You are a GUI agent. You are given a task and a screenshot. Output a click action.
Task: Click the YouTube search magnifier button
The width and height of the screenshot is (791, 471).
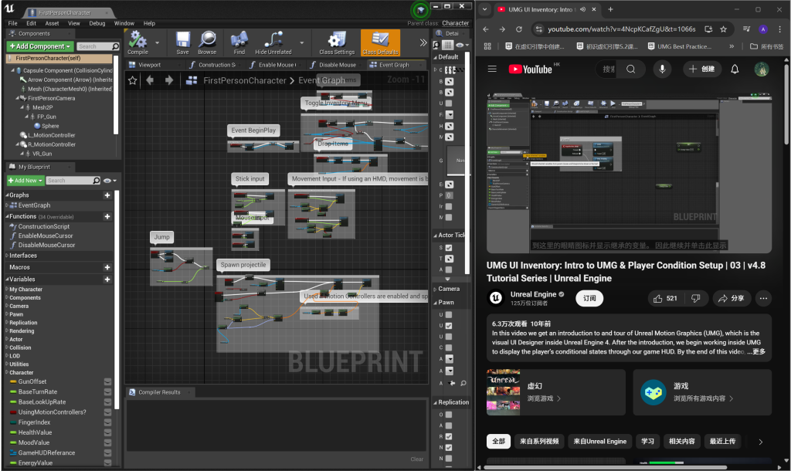[x=630, y=69]
